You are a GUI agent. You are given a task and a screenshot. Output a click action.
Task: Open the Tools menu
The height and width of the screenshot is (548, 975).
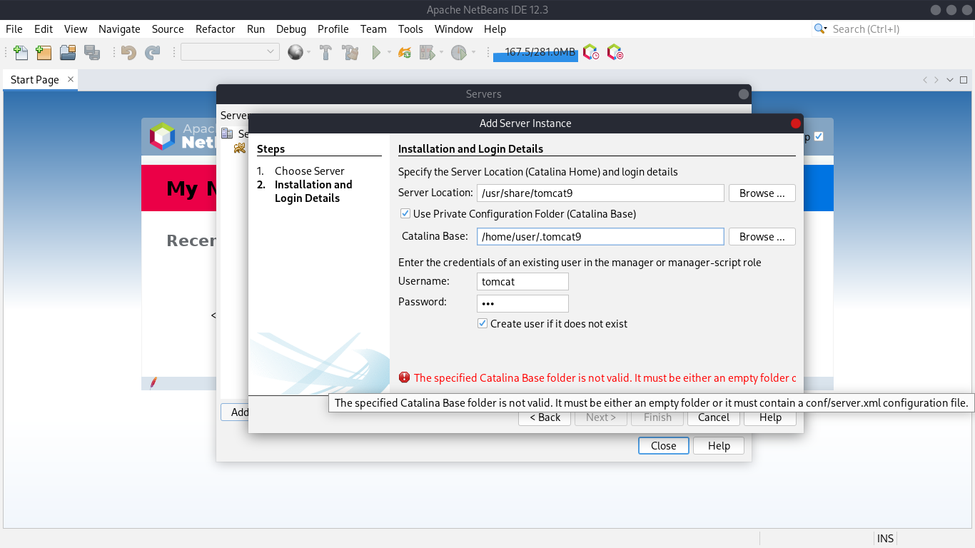pos(410,29)
